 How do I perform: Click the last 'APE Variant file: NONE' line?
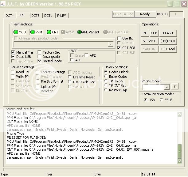pos(23,153)
